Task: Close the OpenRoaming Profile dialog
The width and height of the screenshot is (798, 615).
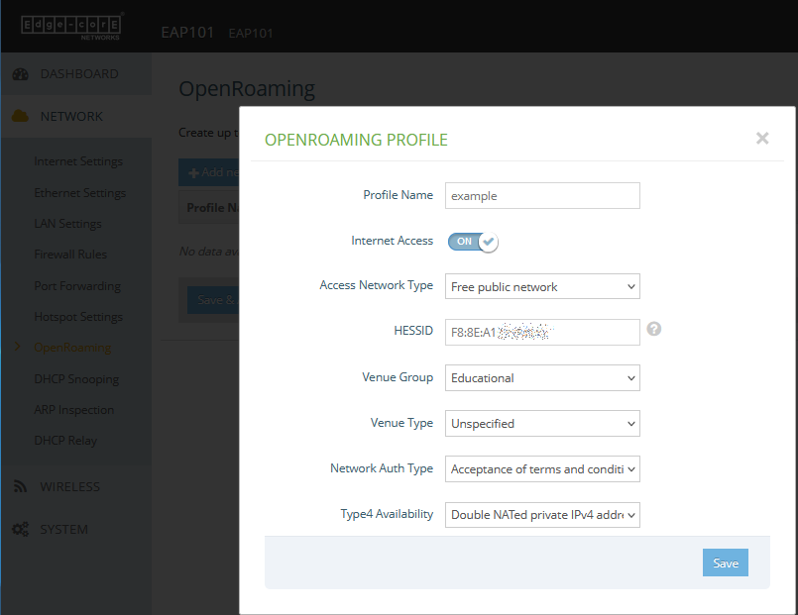Action: 762,138
